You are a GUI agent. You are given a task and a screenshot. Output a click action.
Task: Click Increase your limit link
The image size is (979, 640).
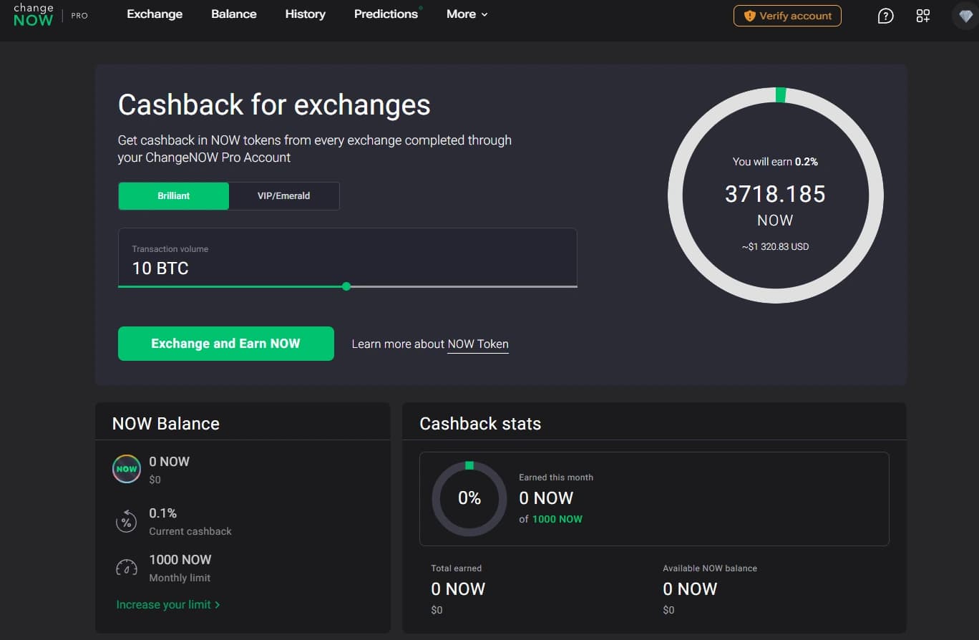point(168,605)
